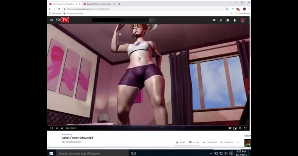Open the apps grid icon

tap(221, 20)
